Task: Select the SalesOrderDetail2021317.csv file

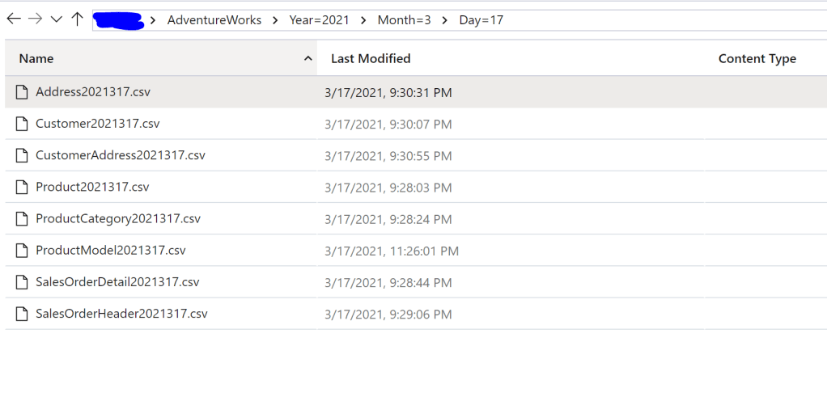Action: [x=117, y=282]
